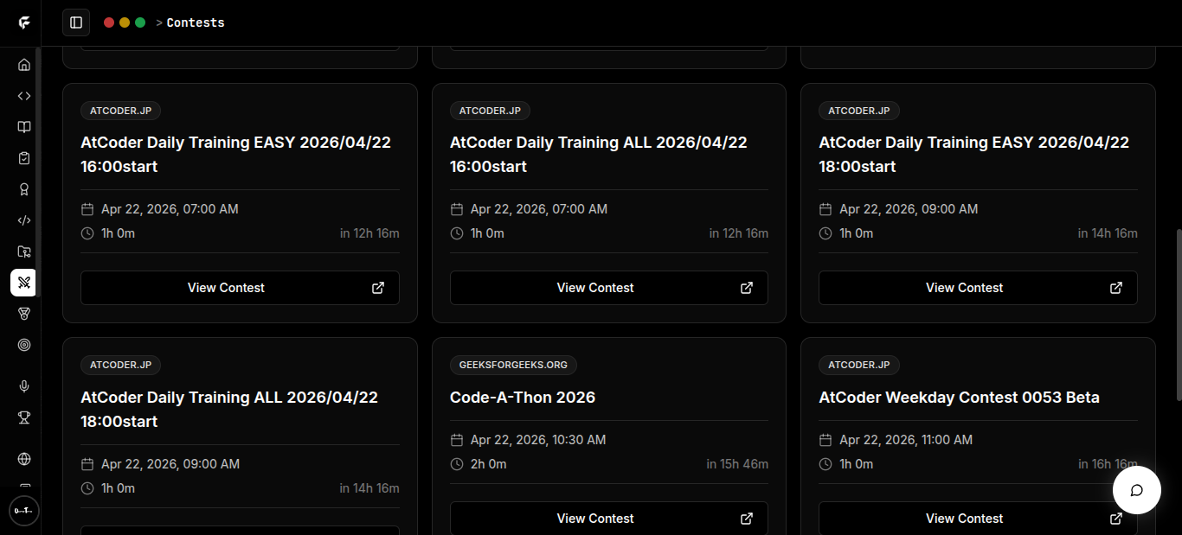Click the sidebar scrollbar thumb
Screen dimensions: 1182x535
click(x=38, y=173)
